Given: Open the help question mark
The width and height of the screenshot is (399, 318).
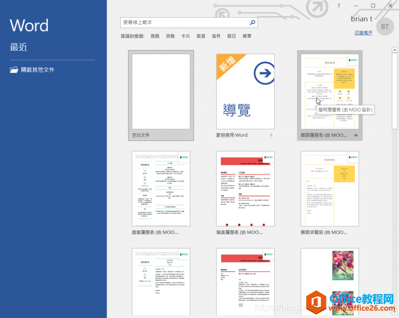Looking at the screenshot, I should pos(339,6).
